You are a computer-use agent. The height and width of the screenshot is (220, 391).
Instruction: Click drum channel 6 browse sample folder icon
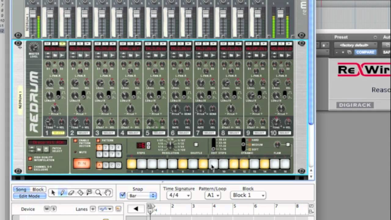181,55
